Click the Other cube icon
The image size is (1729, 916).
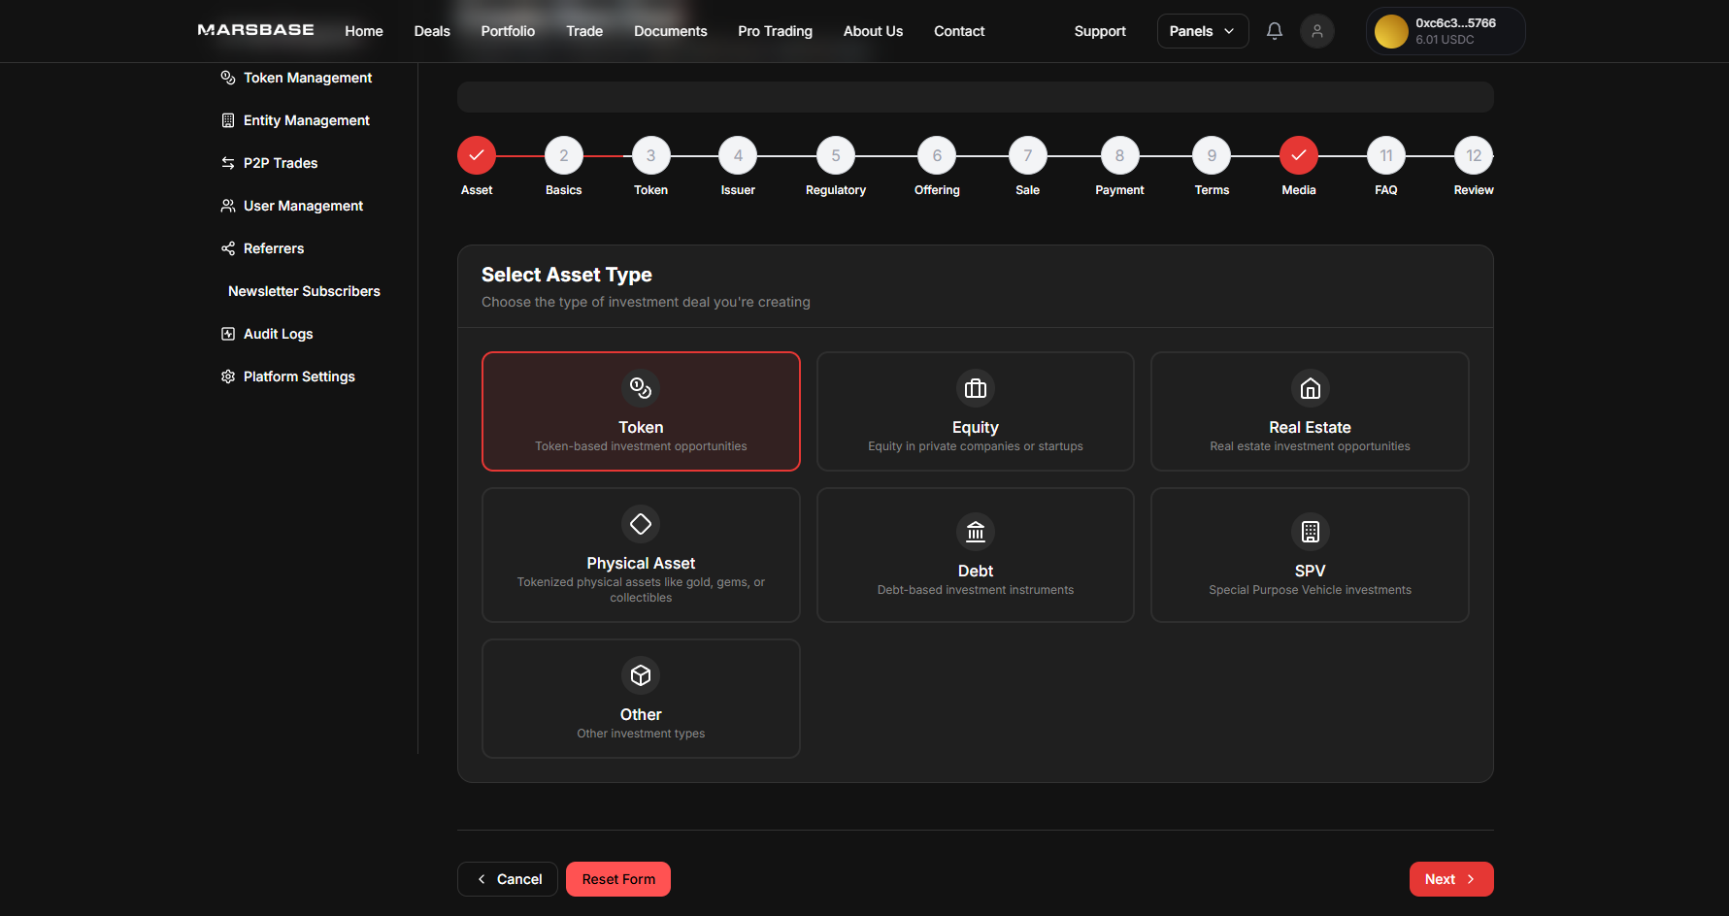tap(641, 675)
